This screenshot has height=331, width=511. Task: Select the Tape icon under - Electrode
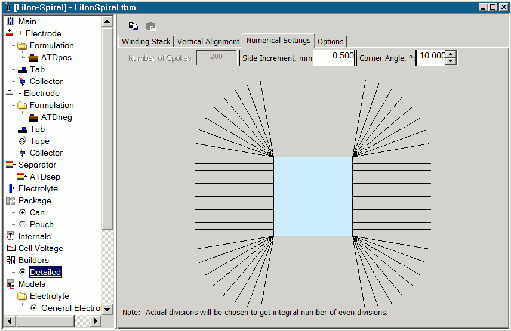pos(22,141)
